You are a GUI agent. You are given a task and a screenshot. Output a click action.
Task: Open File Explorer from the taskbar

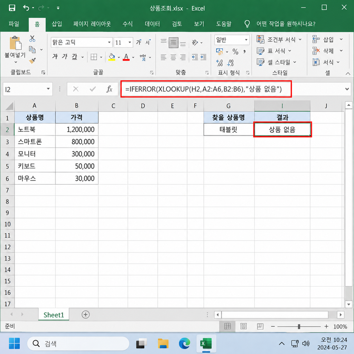click(x=163, y=344)
